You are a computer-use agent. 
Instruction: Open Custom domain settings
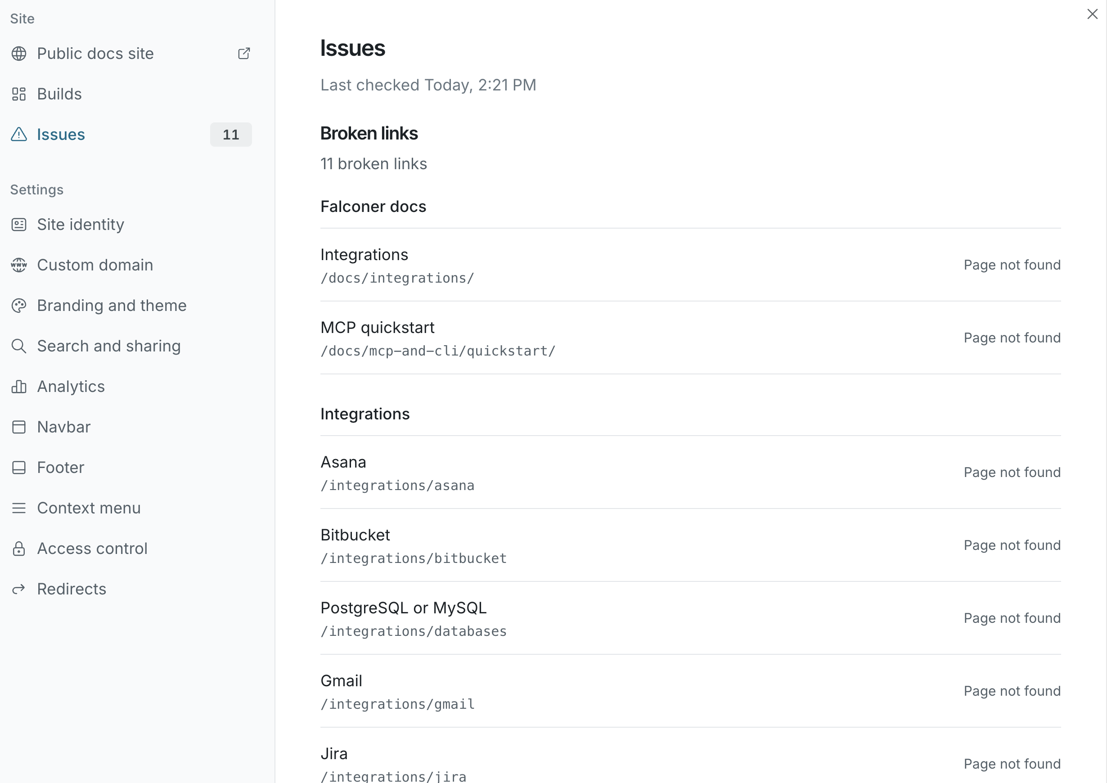(x=130, y=265)
